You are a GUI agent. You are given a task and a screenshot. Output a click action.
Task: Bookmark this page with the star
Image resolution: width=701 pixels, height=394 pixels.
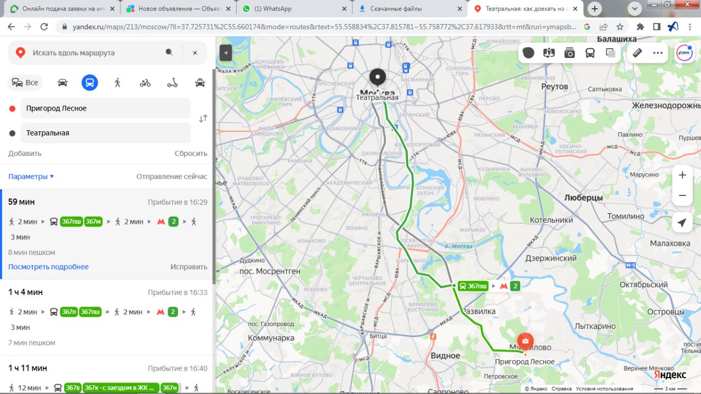[620, 26]
